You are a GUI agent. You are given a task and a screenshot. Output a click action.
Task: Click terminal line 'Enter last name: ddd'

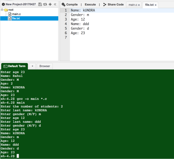coord(21,122)
